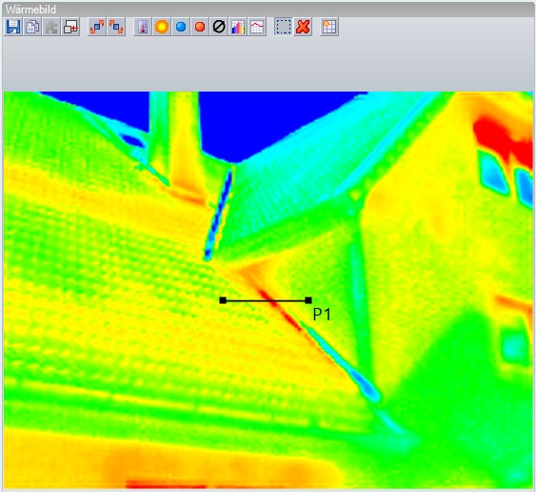Click the expand image arrows icon
The height and width of the screenshot is (492, 536).
click(x=97, y=27)
